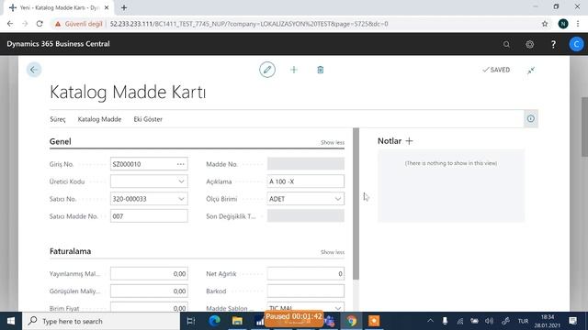Open the Katalog Madde menu
588x330 pixels.
[99, 119]
